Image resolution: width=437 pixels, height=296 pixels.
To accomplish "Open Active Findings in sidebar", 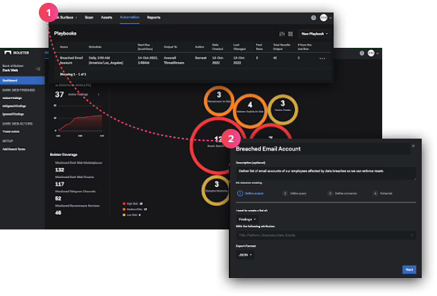I will click(12, 98).
